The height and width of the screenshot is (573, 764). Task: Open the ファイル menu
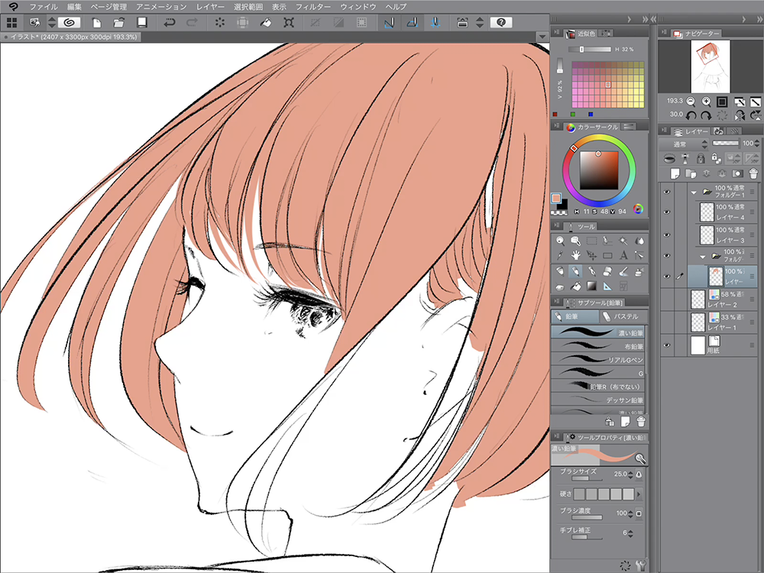pyautogui.click(x=44, y=7)
